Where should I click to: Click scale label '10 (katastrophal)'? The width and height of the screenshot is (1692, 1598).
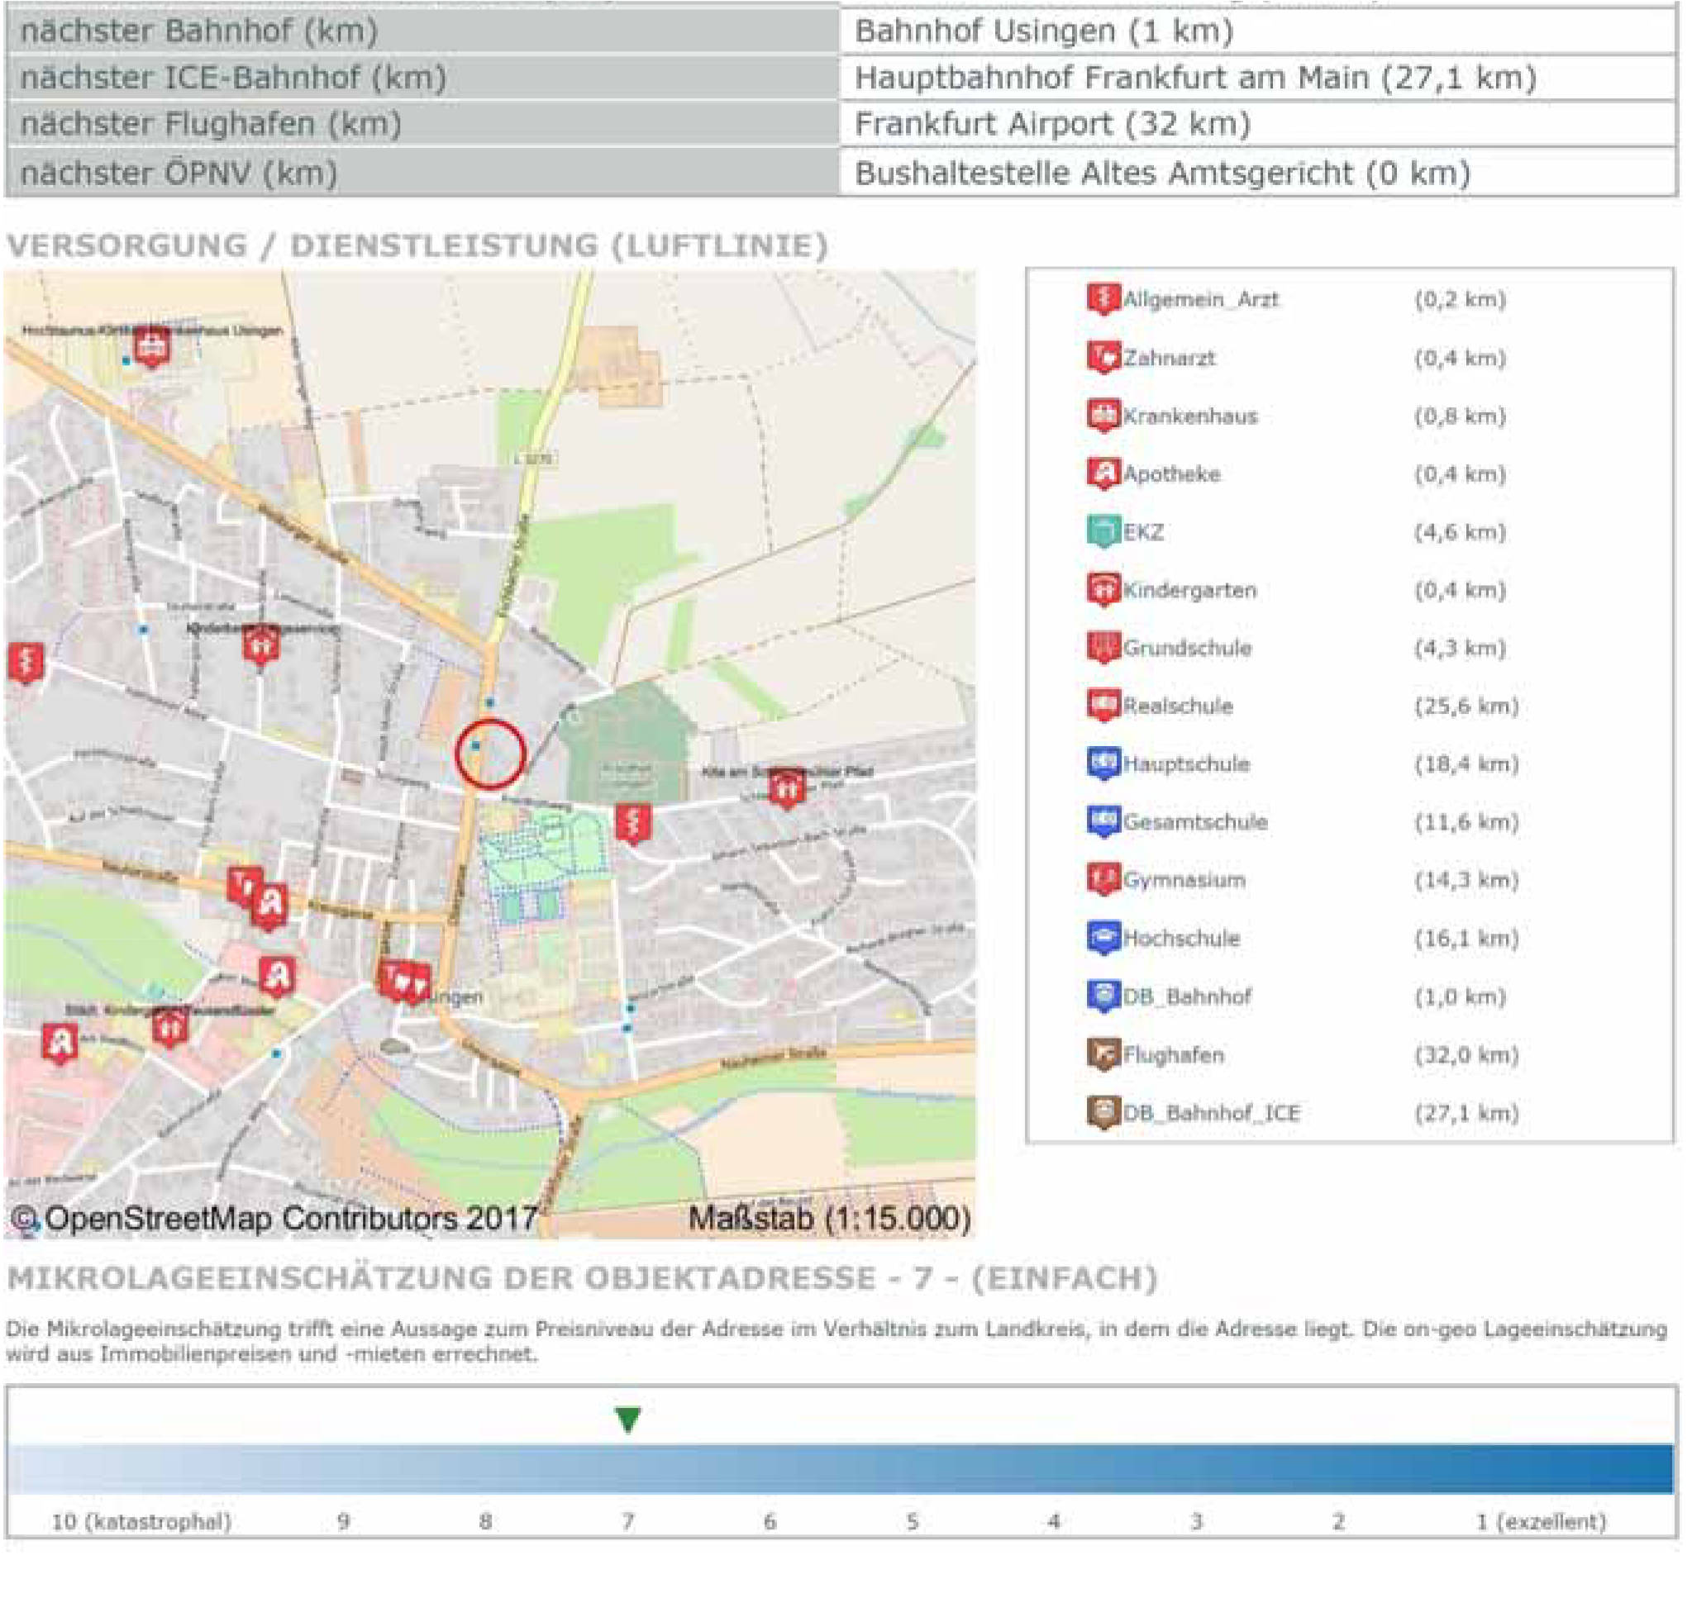click(x=141, y=1521)
